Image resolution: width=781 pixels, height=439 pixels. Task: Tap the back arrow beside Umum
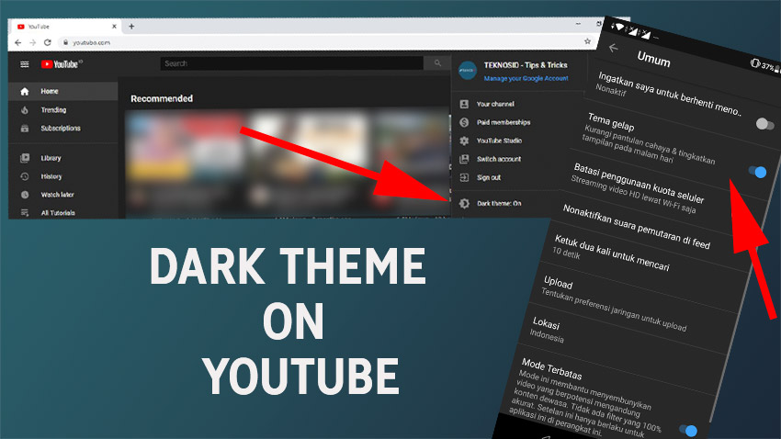coord(613,48)
